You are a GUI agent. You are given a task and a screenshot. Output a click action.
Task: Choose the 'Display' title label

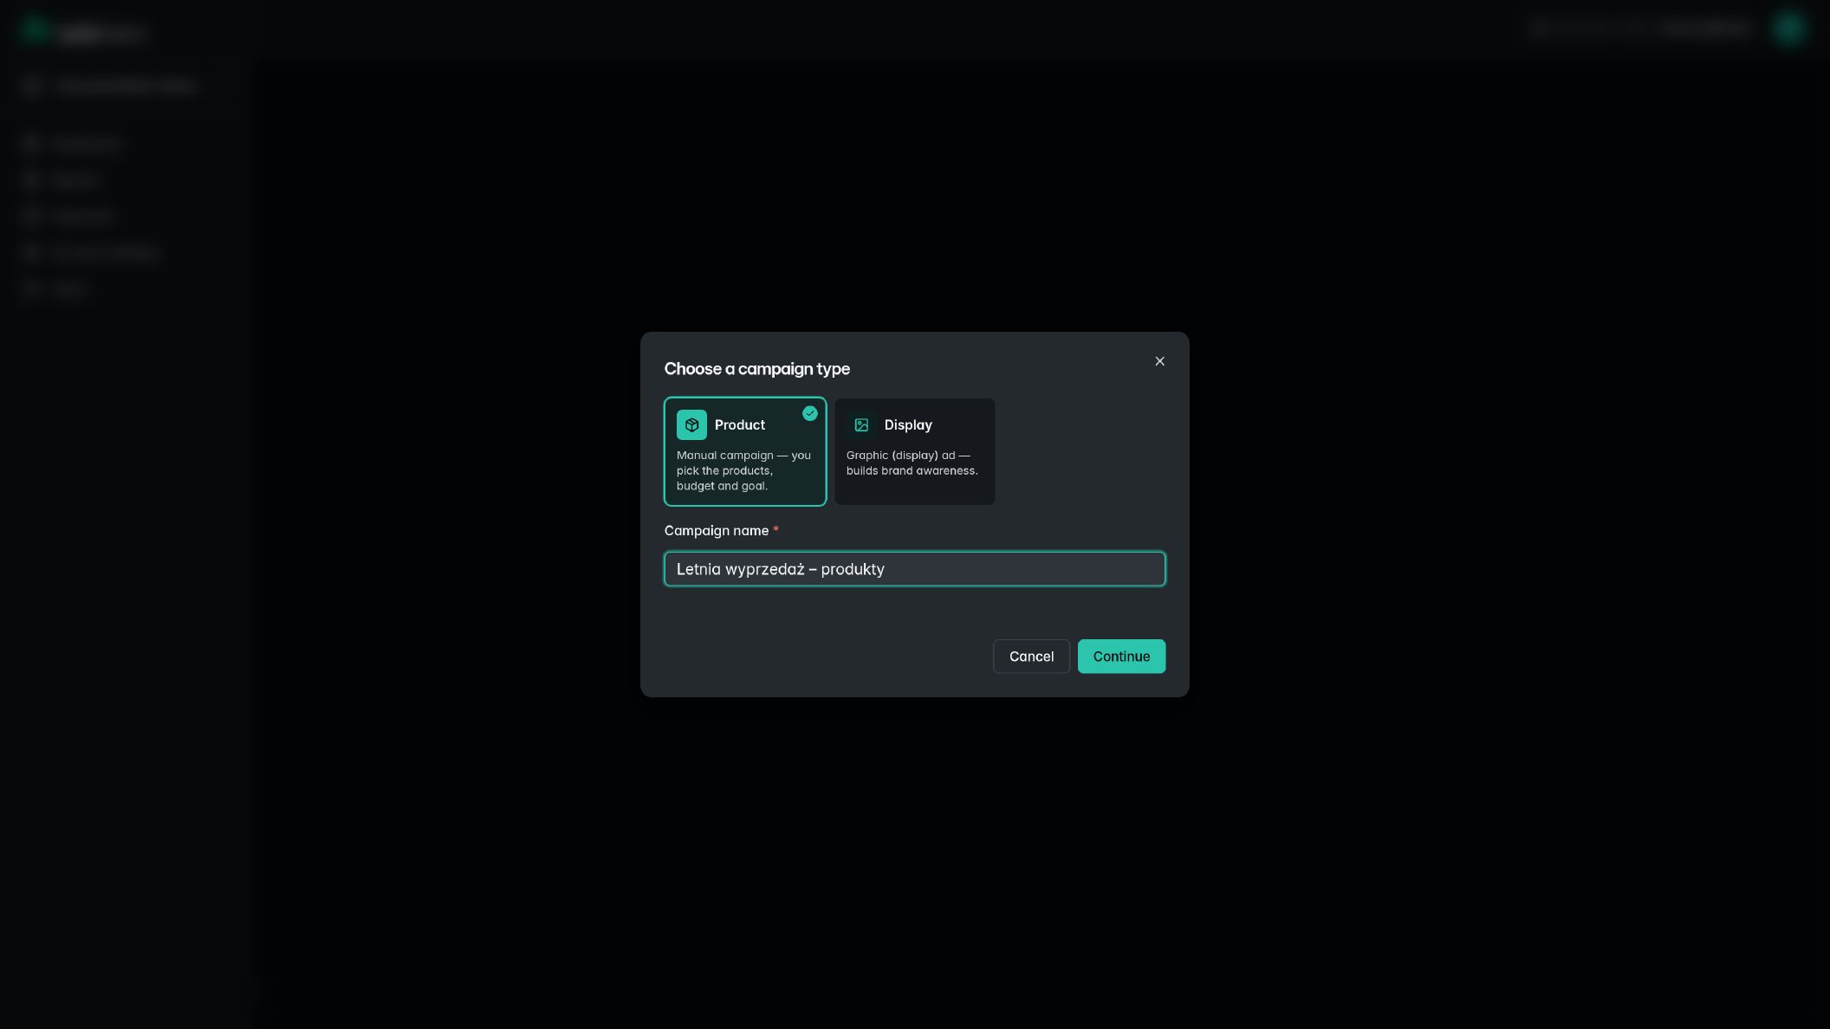click(908, 425)
